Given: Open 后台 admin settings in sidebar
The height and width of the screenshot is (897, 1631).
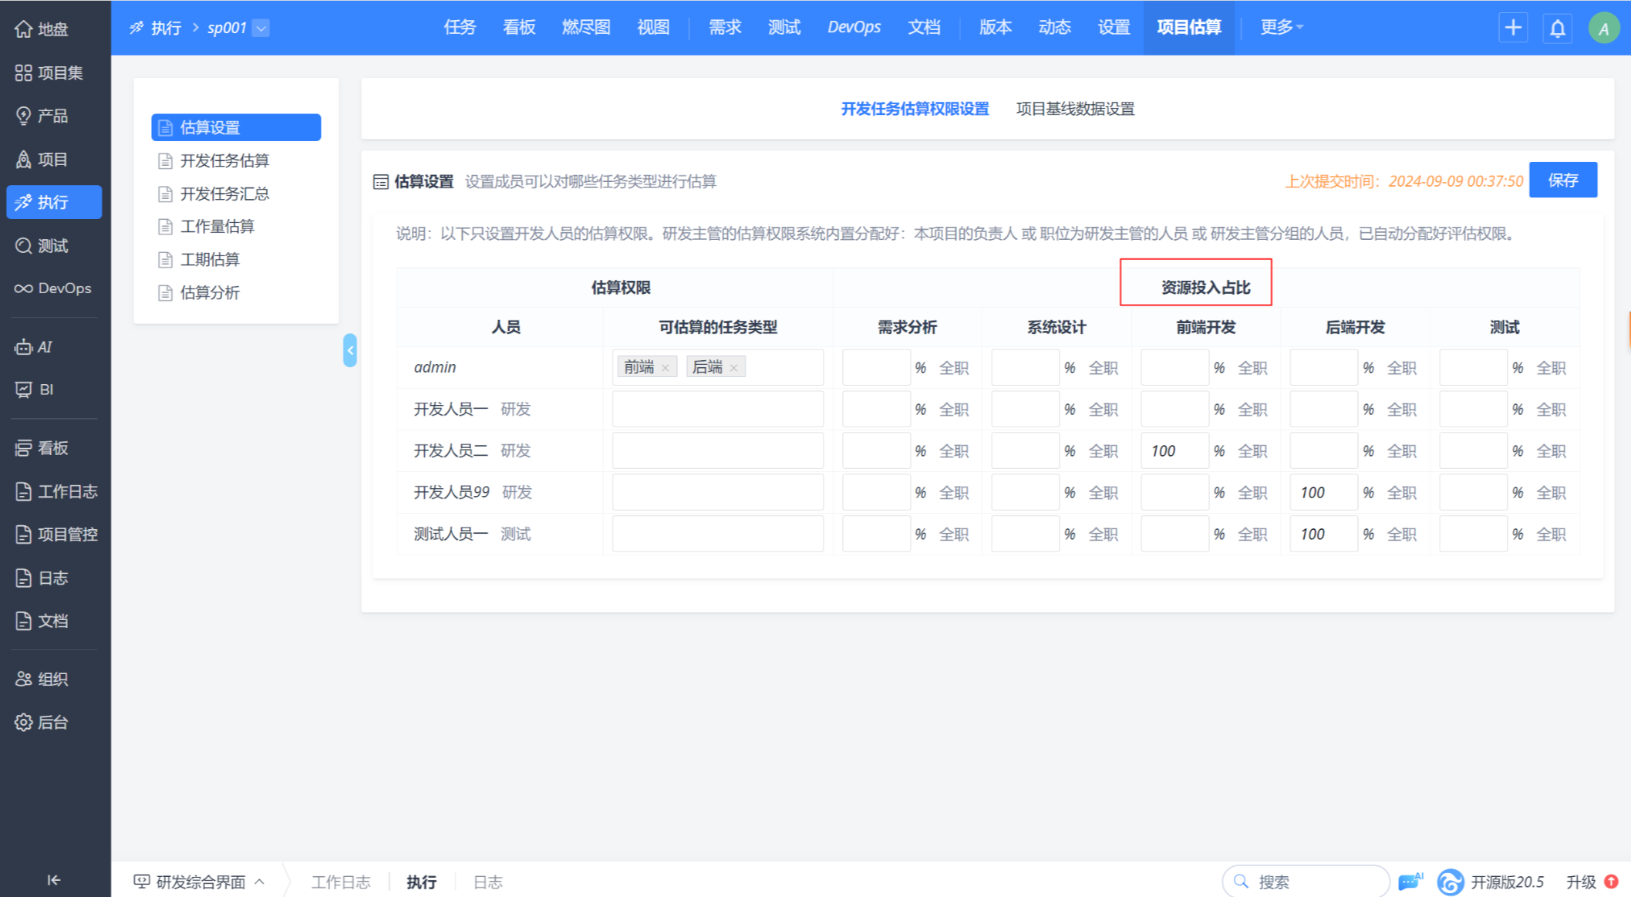Looking at the screenshot, I should (42, 722).
